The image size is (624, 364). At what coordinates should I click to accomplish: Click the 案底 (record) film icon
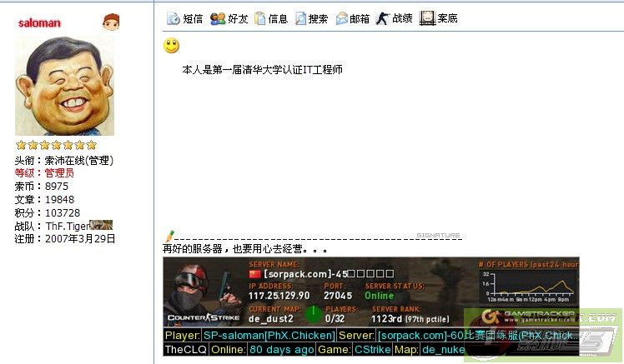[427, 18]
